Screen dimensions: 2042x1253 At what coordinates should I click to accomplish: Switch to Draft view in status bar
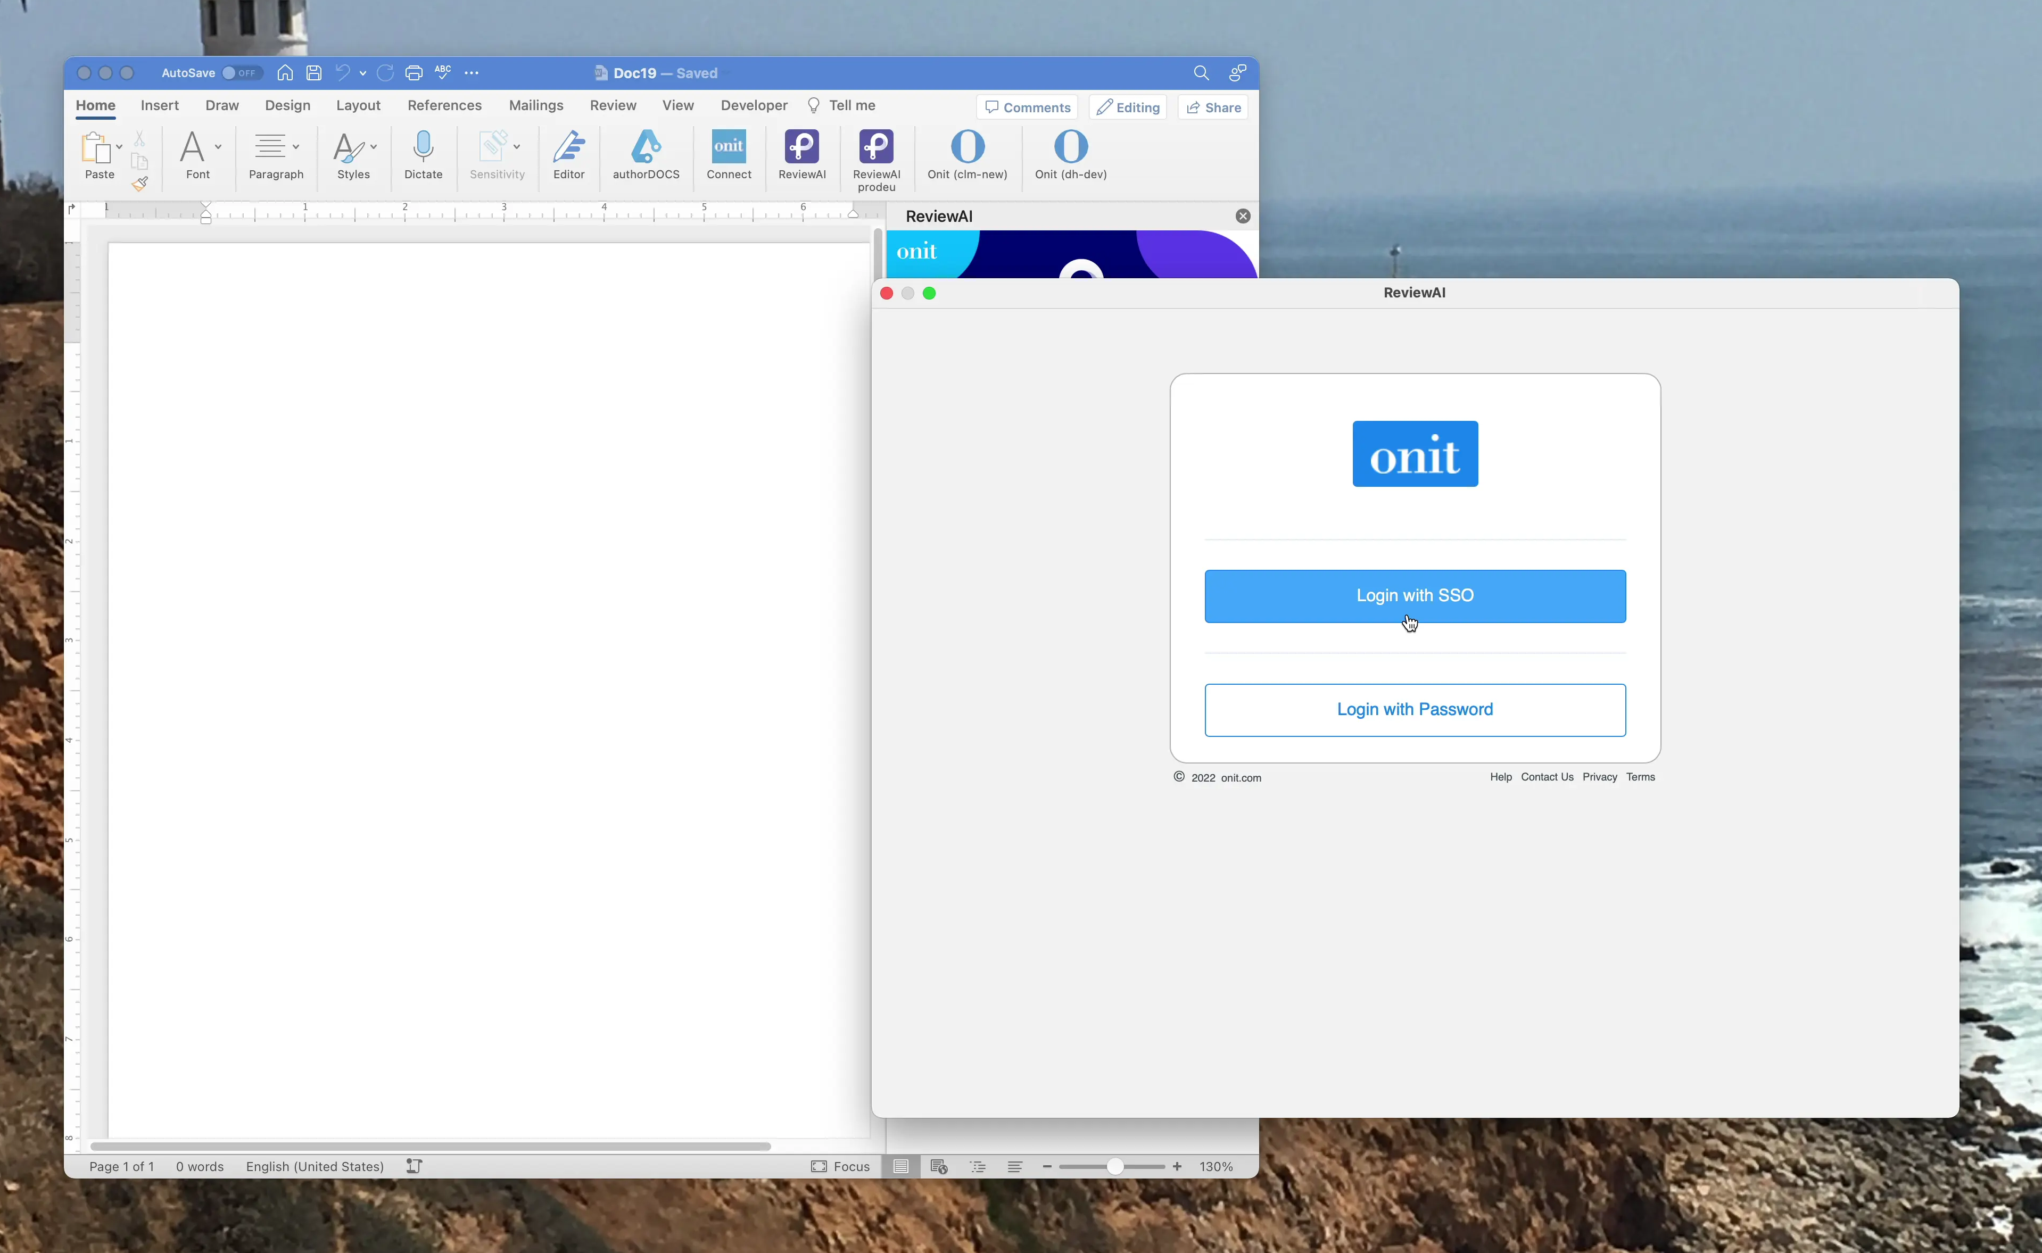click(x=1014, y=1166)
